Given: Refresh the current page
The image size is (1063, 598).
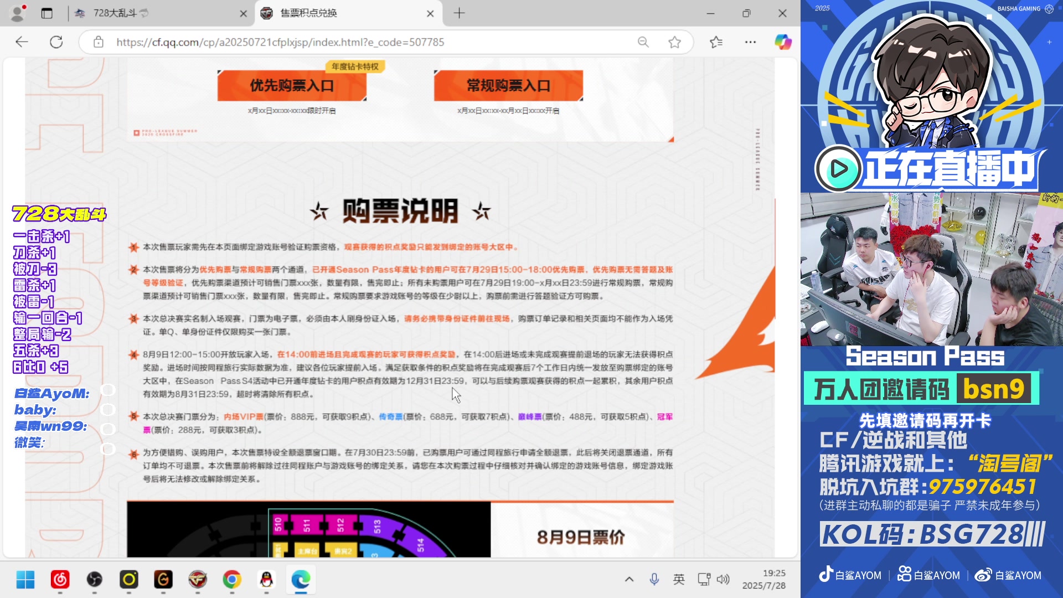Looking at the screenshot, I should (x=56, y=42).
